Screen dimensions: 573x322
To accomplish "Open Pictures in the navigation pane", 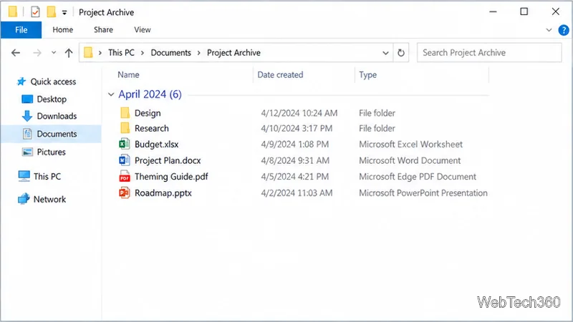I will click(x=51, y=152).
